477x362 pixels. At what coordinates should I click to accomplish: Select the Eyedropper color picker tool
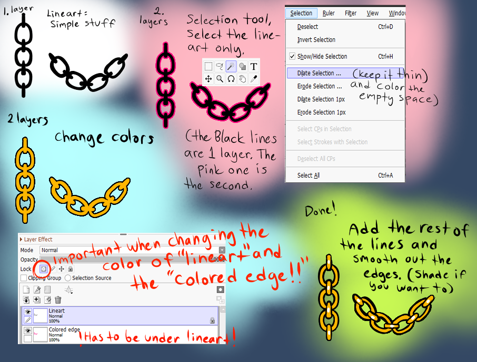pos(254,79)
